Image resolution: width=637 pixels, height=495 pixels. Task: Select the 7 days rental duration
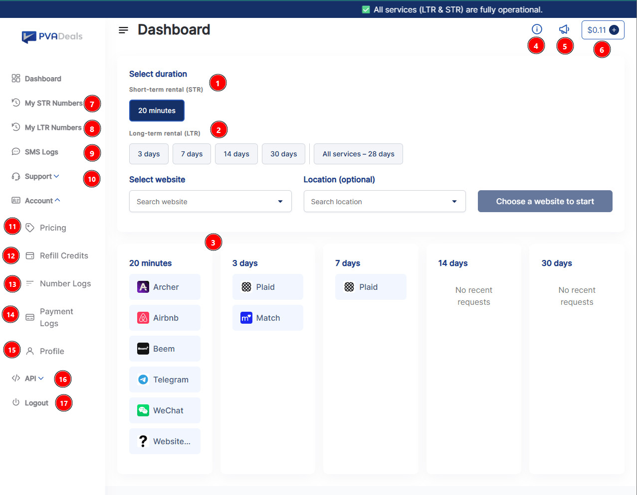(x=192, y=154)
